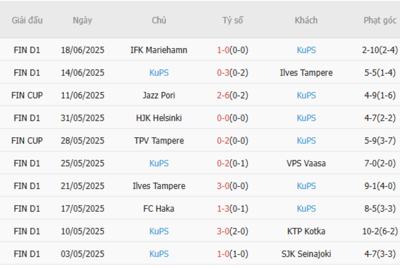Open the VPS Vaasa away team link
400x269 pixels.
click(x=306, y=163)
